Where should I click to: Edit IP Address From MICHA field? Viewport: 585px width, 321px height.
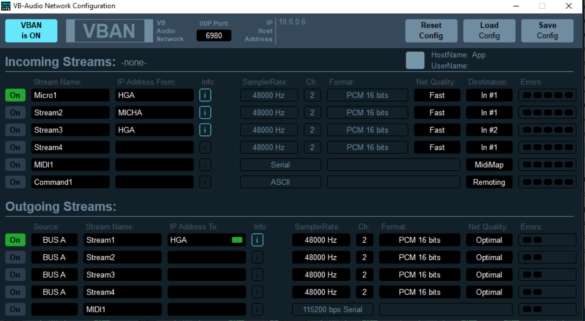click(x=154, y=113)
